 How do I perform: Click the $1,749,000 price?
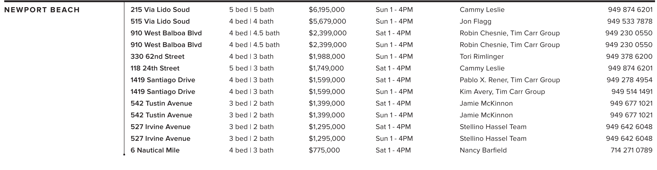point(326,68)
